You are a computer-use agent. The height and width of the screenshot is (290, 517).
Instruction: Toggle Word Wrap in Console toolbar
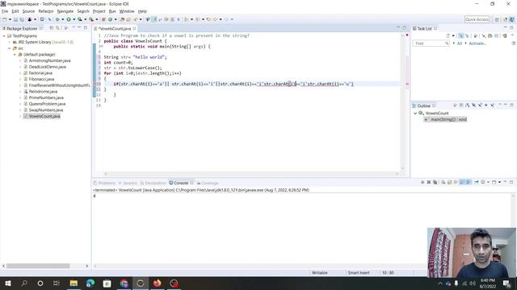(x=456, y=182)
